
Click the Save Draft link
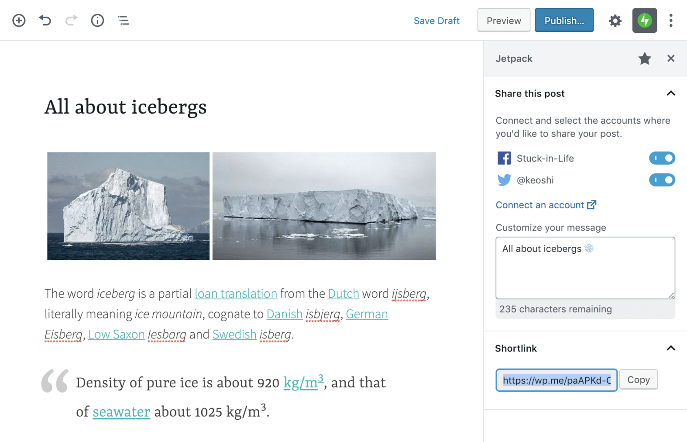tap(436, 21)
